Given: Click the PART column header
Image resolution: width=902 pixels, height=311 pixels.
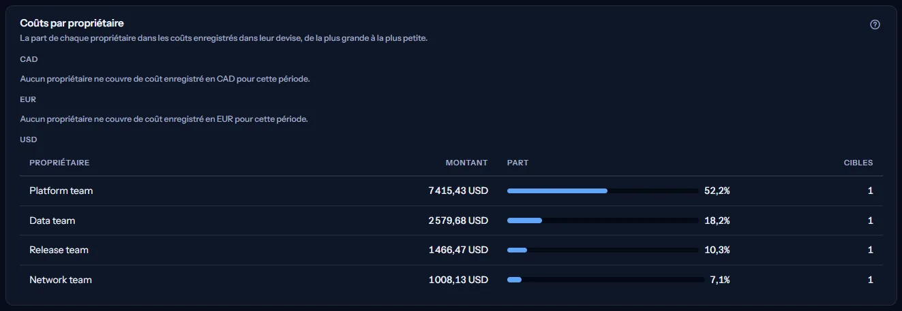Looking at the screenshot, I should [x=517, y=163].
